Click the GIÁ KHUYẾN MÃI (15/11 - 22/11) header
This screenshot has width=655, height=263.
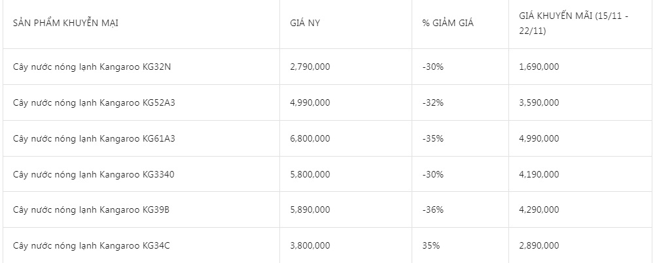573,24
